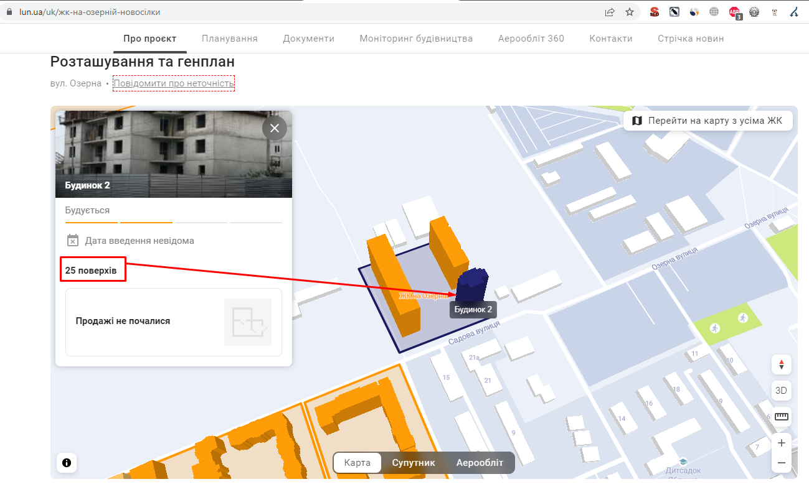
Task: Click the dark blue building on the map
Action: pos(473,284)
